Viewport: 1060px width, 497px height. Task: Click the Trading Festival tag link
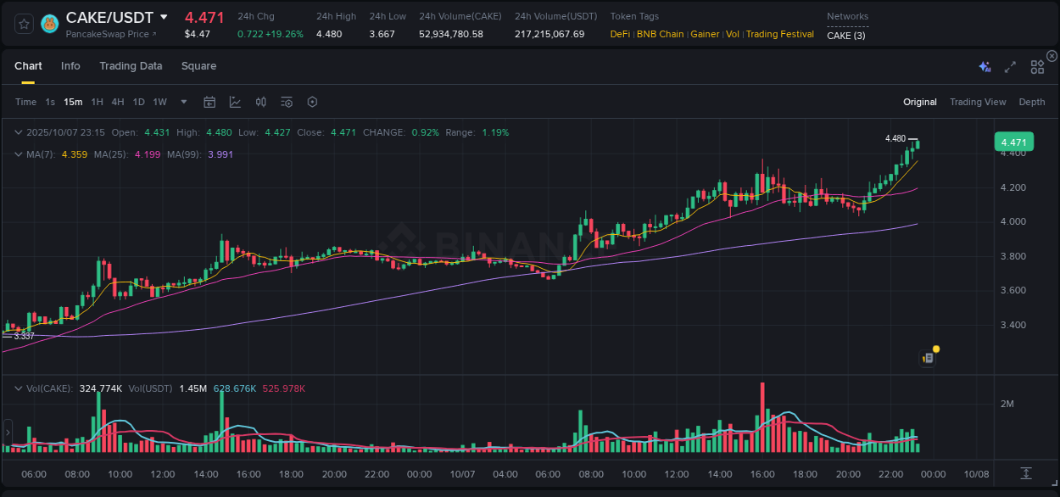click(x=779, y=34)
